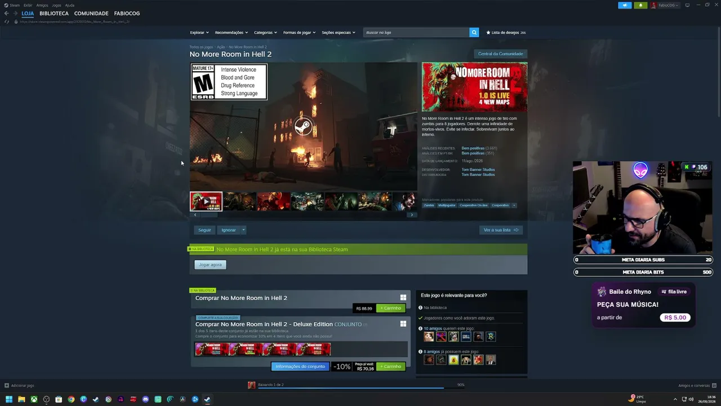Show hidden system tray icons chevron
The image size is (721, 406).
pyautogui.click(x=675, y=399)
